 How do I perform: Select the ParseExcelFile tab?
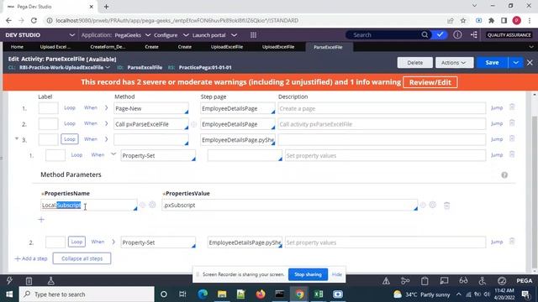(328, 47)
